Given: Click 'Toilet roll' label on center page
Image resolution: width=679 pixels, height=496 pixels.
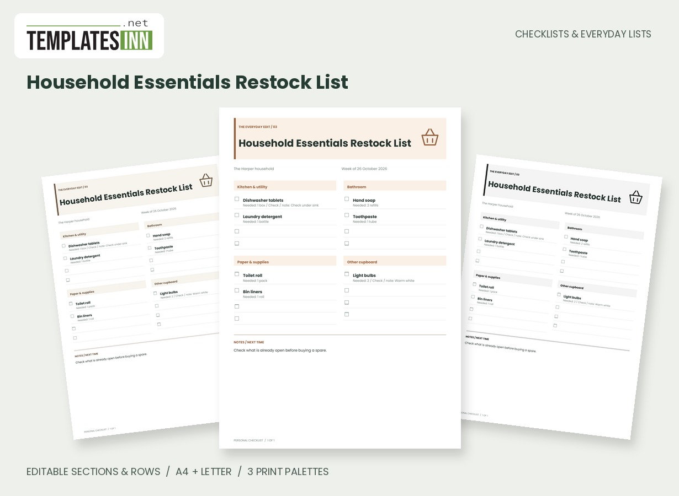Looking at the screenshot, I should (x=253, y=276).
